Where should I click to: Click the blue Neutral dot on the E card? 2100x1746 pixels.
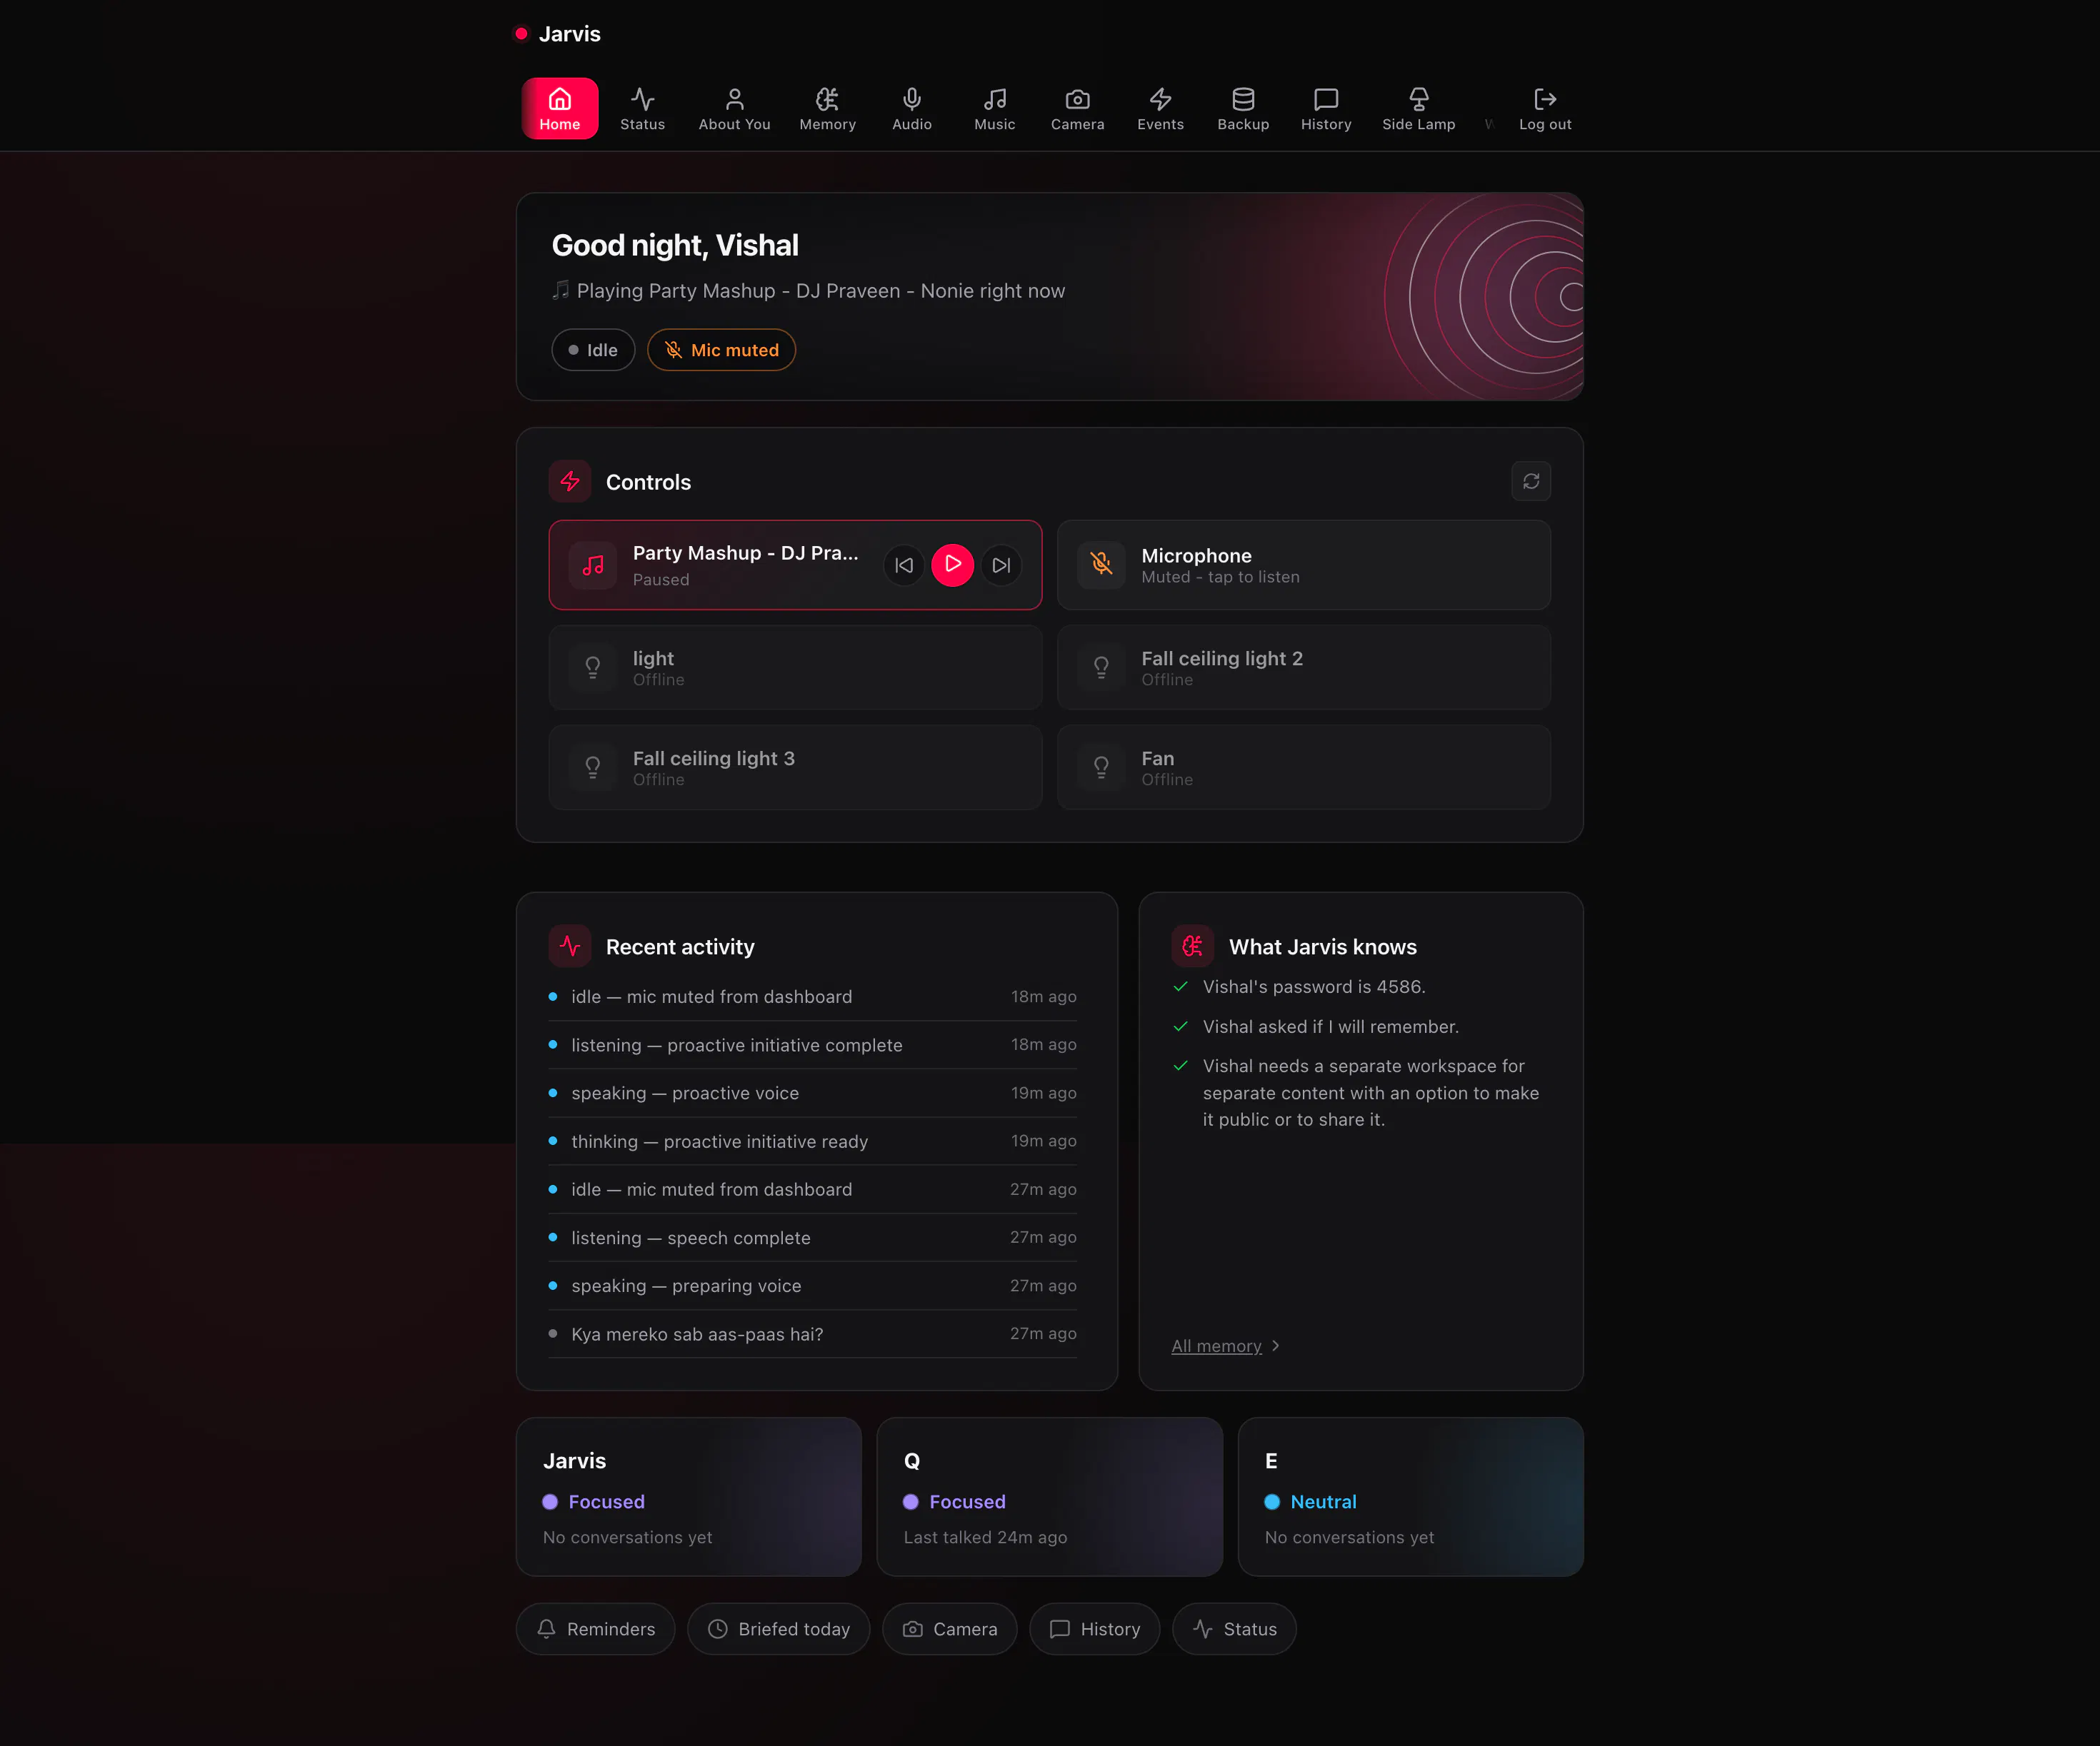point(1272,1502)
